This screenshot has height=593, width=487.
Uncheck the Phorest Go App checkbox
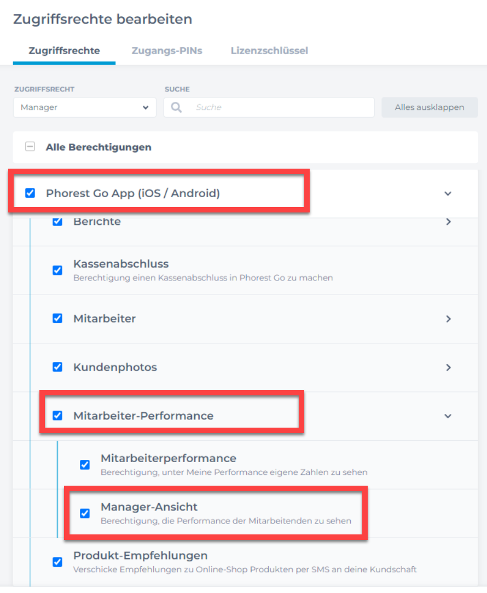pyautogui.click(x=30, y=193)
